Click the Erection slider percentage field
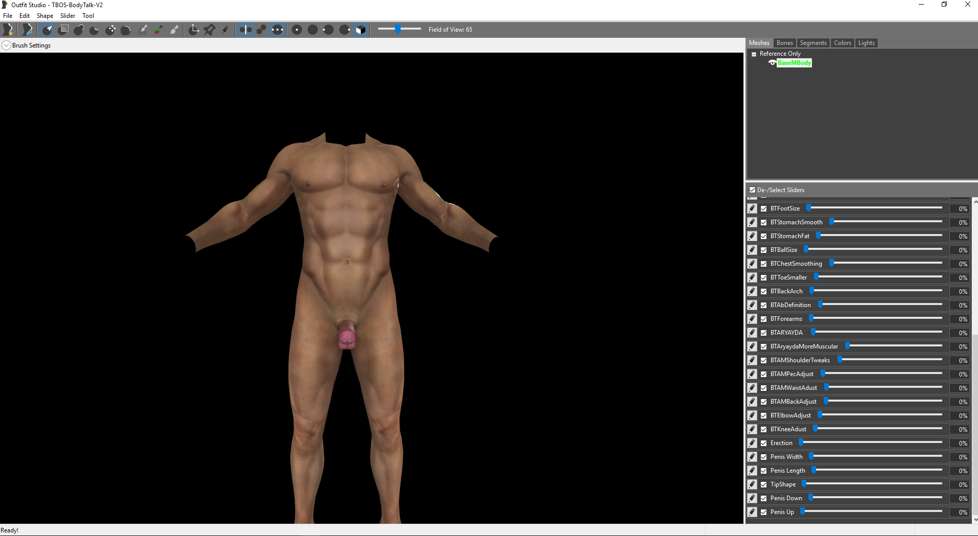The height and width of the screenshot is (536, 978). point(960,443)
